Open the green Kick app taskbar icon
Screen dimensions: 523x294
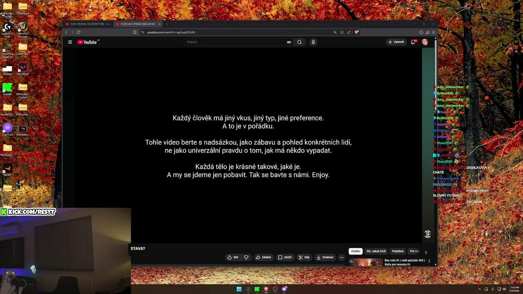click(x=257, y=289)
